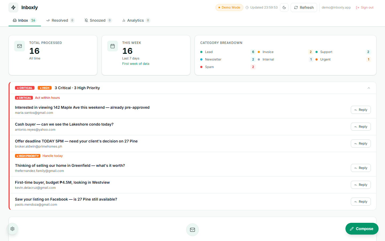
Task: Click sender maria.santos@gmail.com
Action: point(34,113)
